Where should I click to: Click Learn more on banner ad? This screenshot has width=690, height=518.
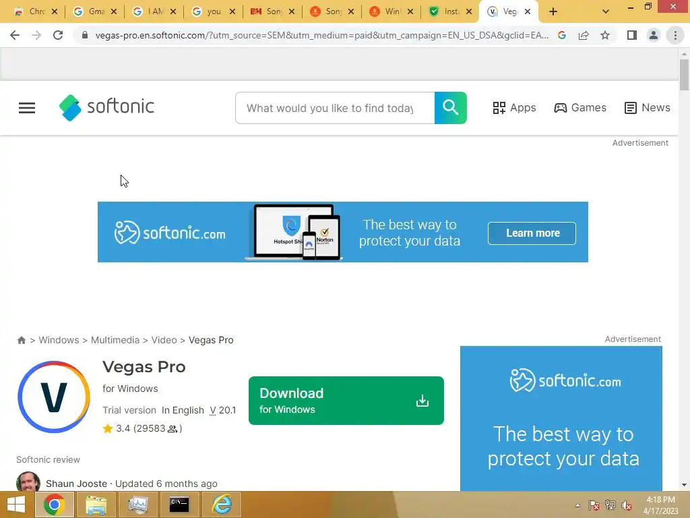[532, 233]
